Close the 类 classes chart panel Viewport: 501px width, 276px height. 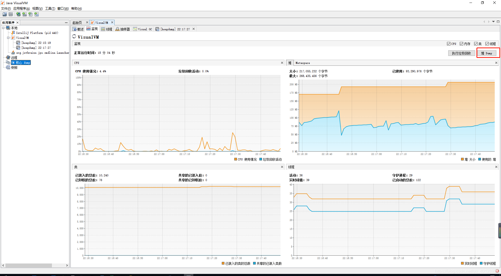tap(282, 167)
